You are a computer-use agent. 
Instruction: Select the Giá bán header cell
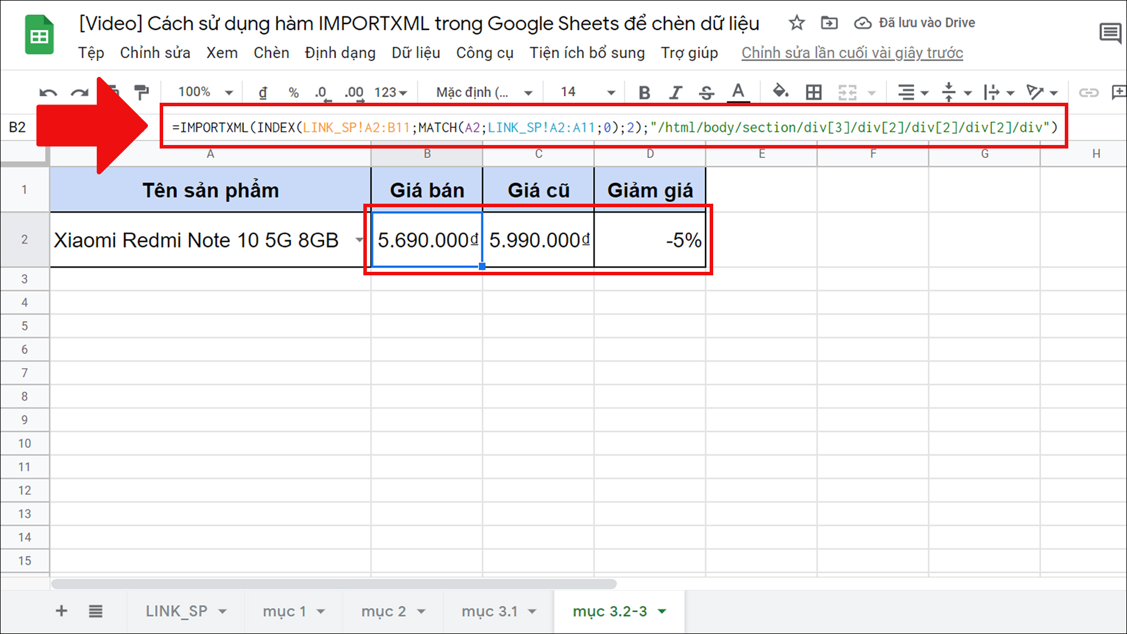pos(427,190)
